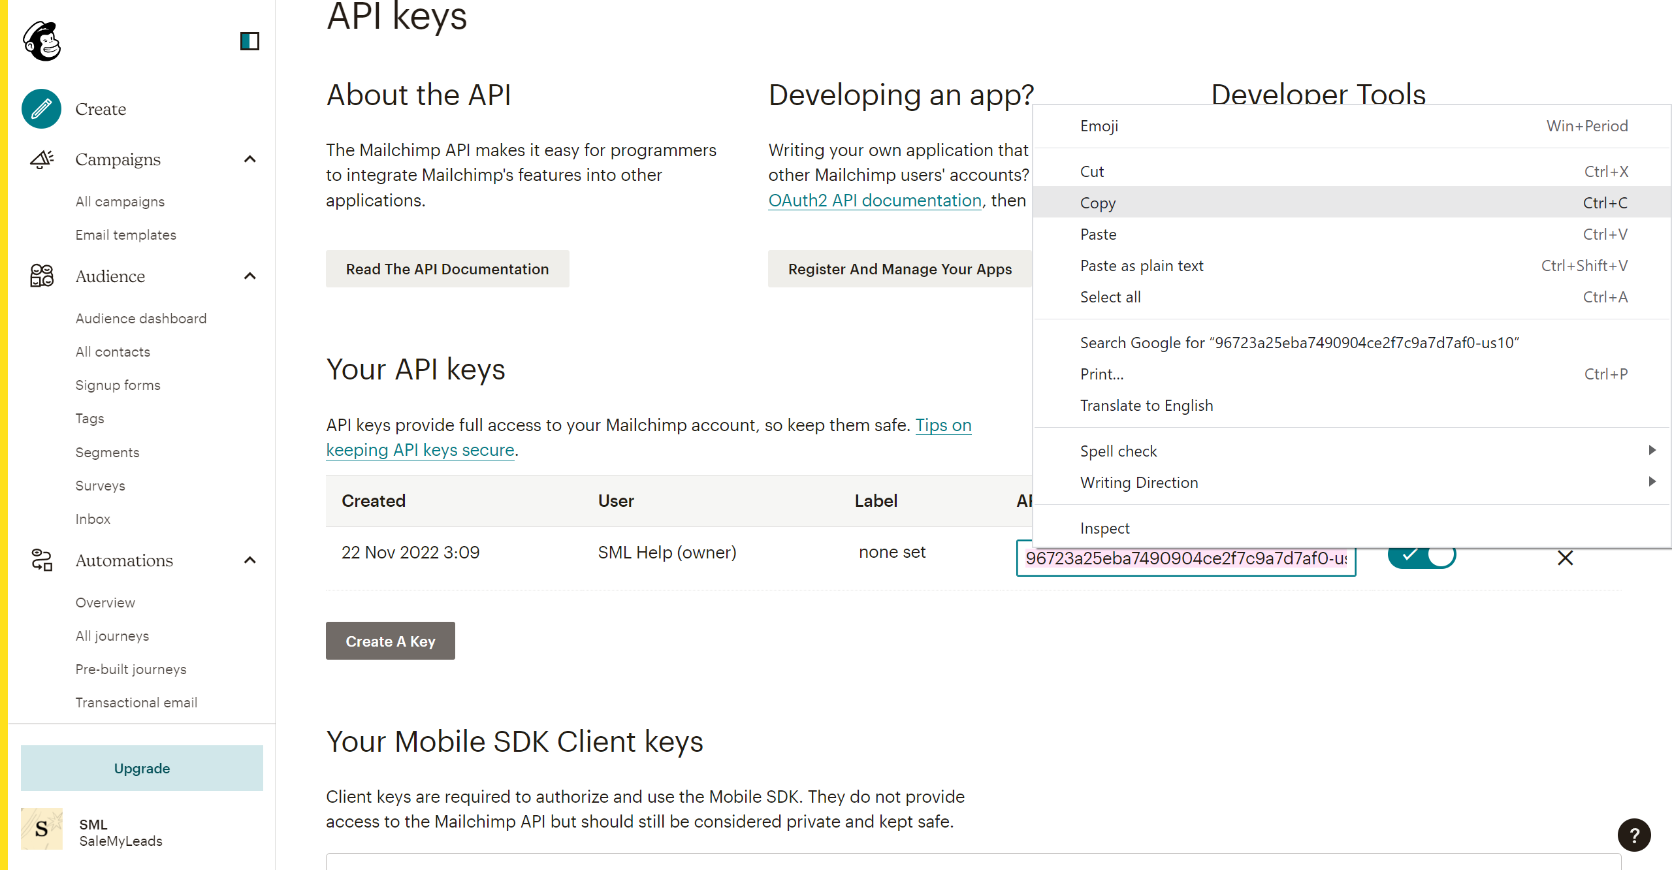Screen dimensions: 1672x870
Task: Open Tips on keeping API keys secure link
Action: point(943,425)
